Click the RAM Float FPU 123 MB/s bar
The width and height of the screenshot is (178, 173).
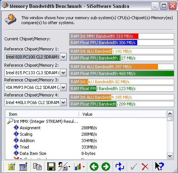click(122, 89)
